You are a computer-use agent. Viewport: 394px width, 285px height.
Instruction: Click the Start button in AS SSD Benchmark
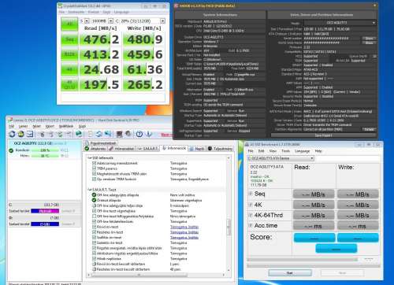click(x=290, y=273)
